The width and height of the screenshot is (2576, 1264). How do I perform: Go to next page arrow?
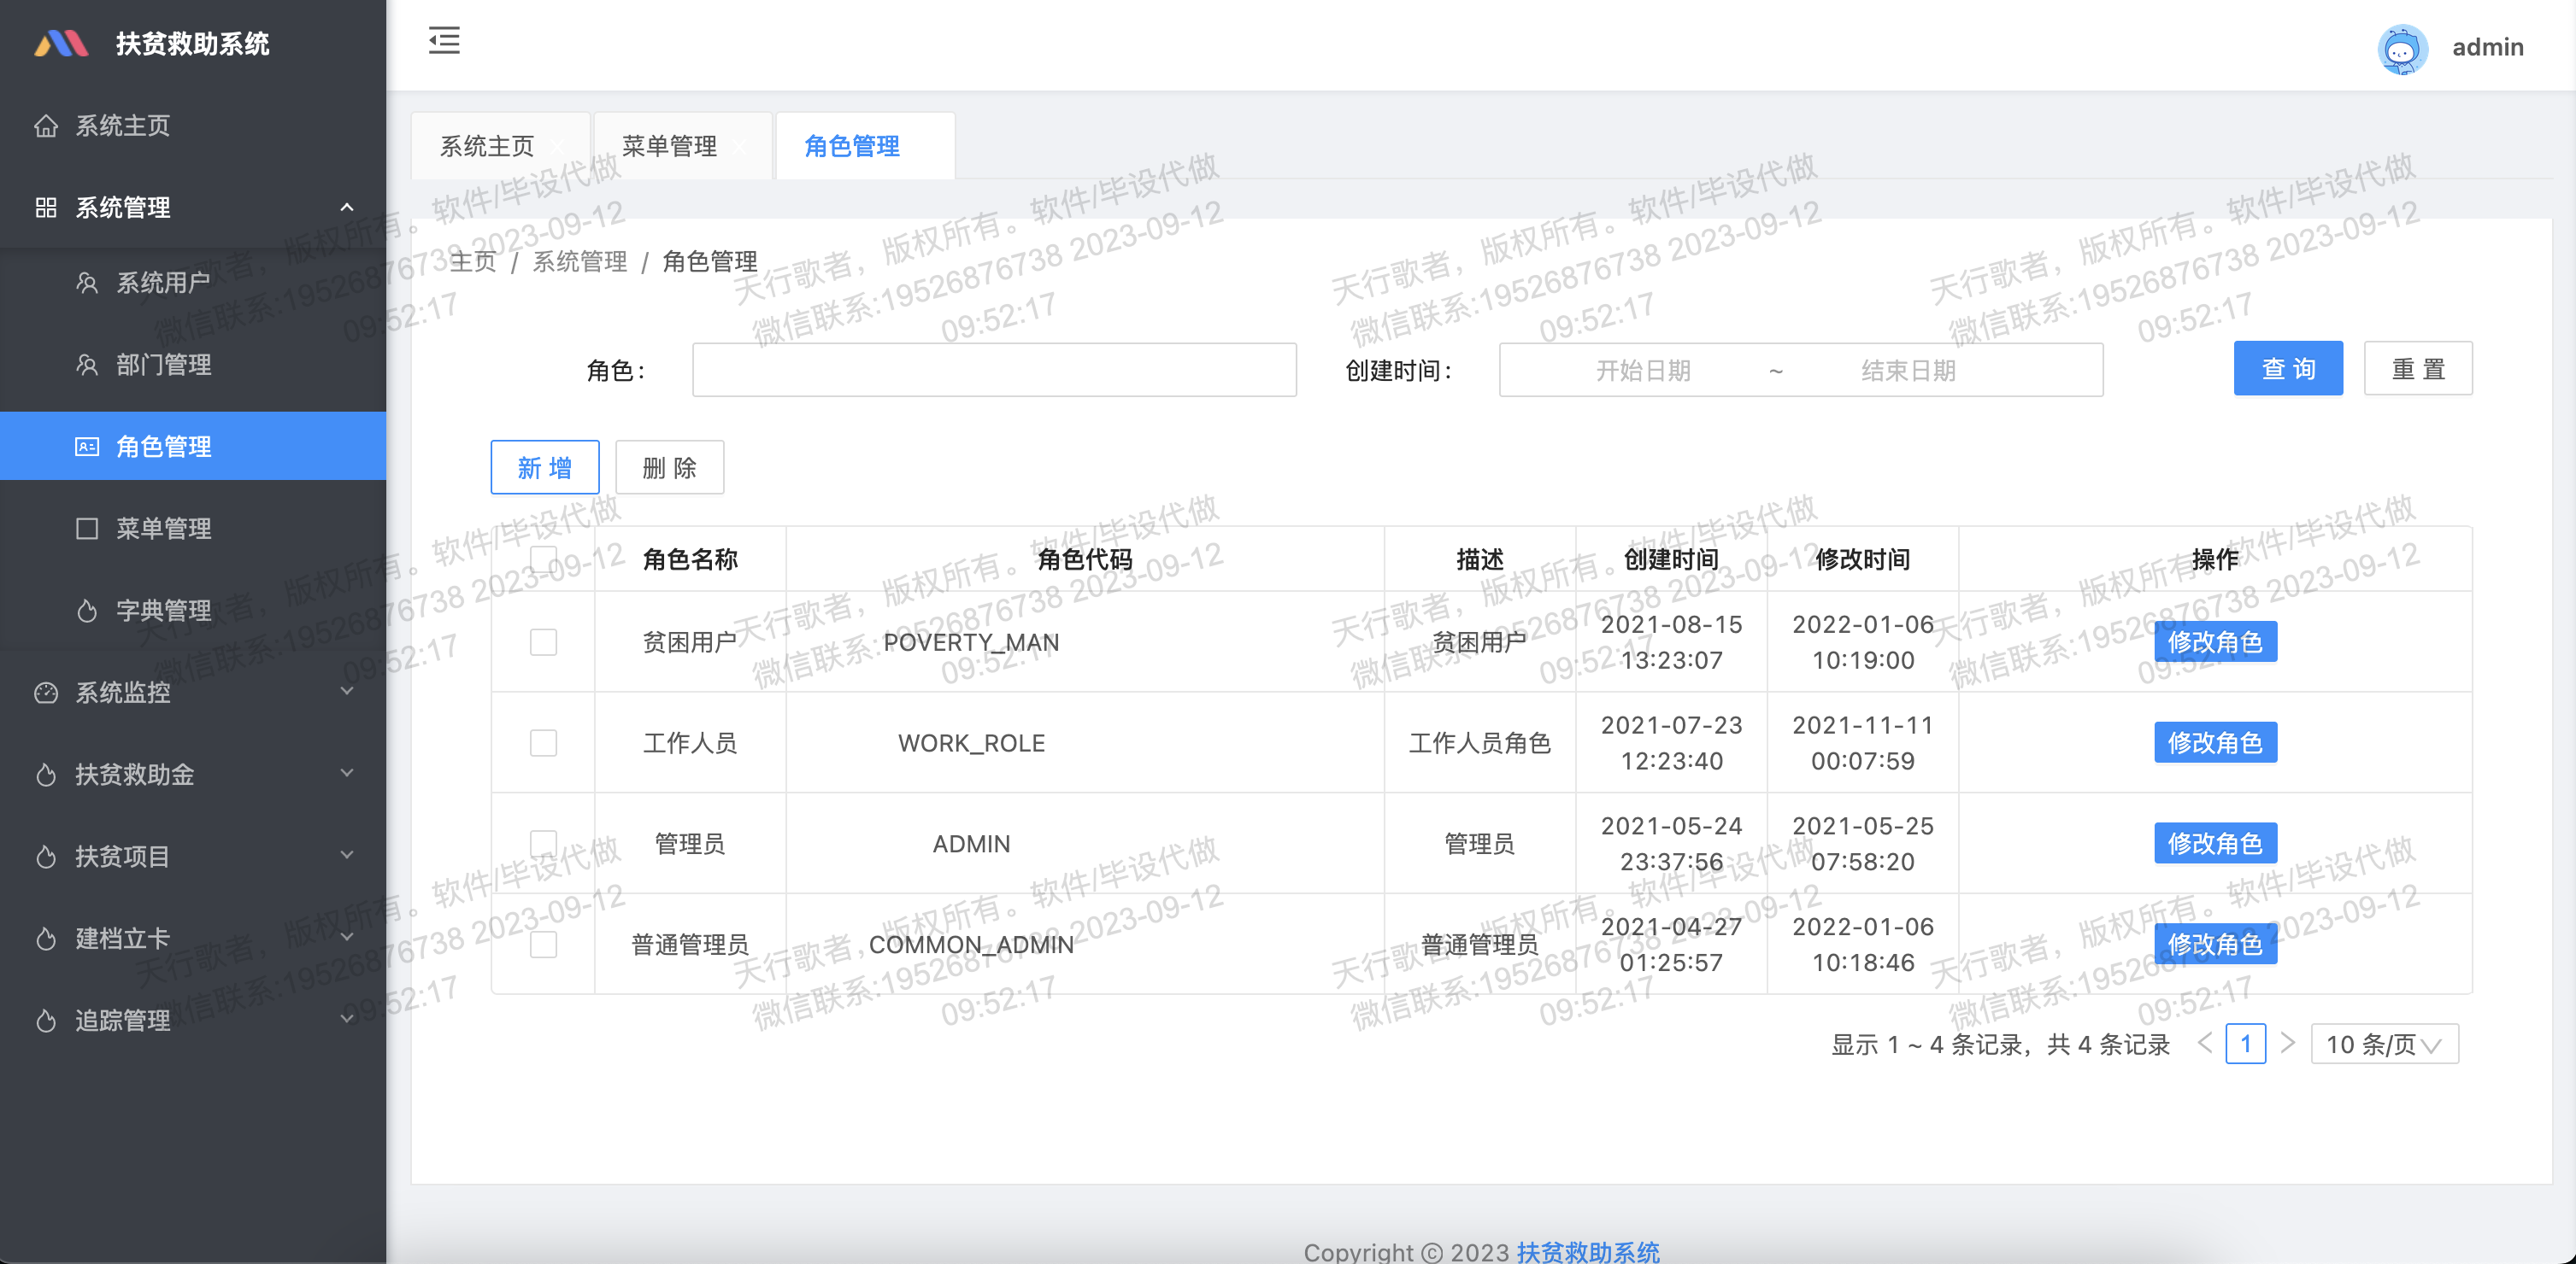2287,1043
